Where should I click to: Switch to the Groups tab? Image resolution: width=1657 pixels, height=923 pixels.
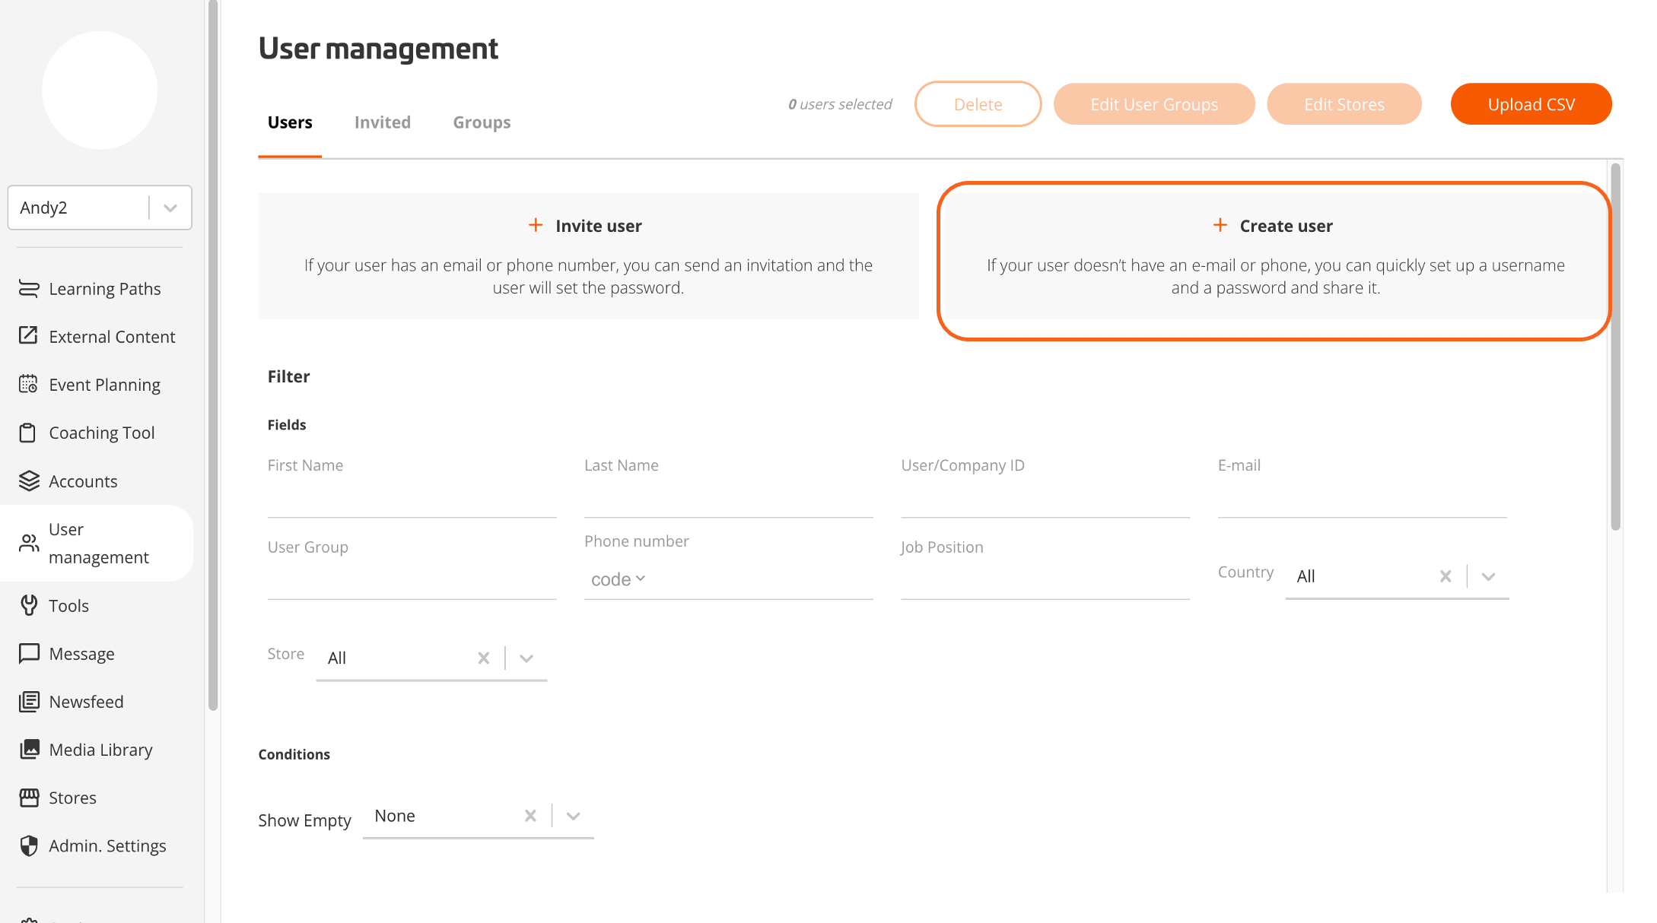(x=482, y=122)
